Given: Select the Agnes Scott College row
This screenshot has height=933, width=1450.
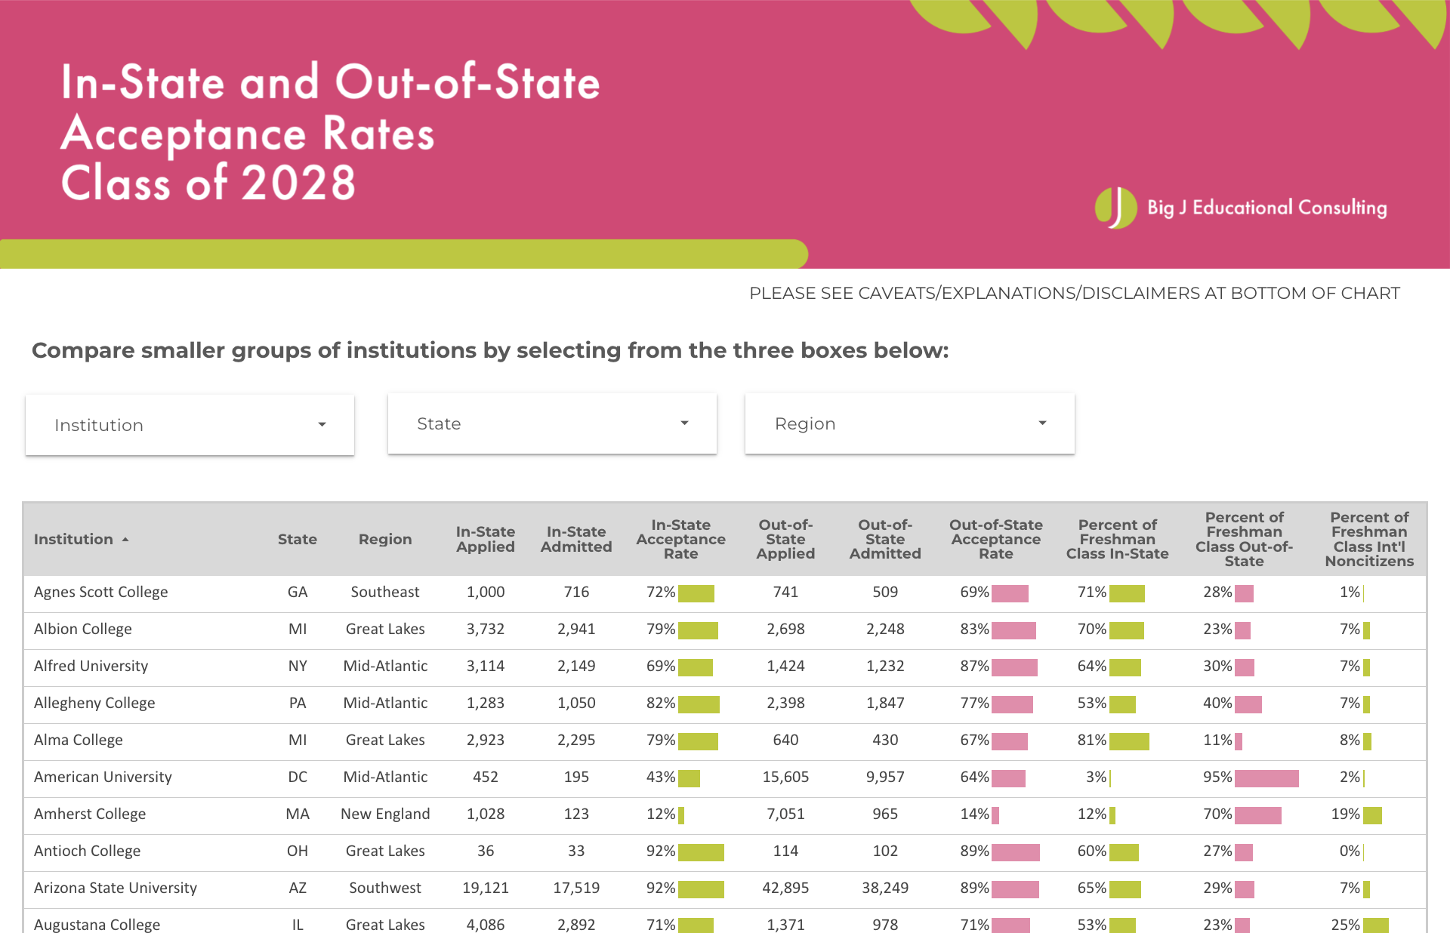Looking at the screenshot, I should tap(101, 593).
